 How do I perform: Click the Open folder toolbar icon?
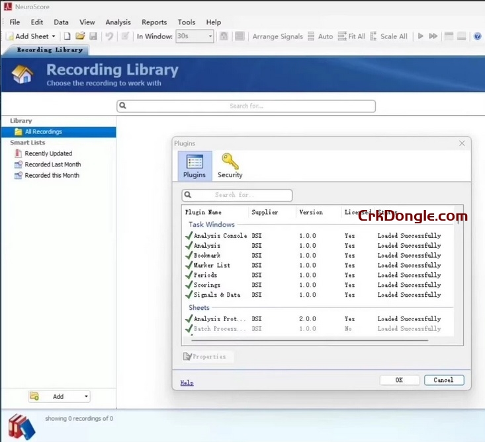point(80,36)
